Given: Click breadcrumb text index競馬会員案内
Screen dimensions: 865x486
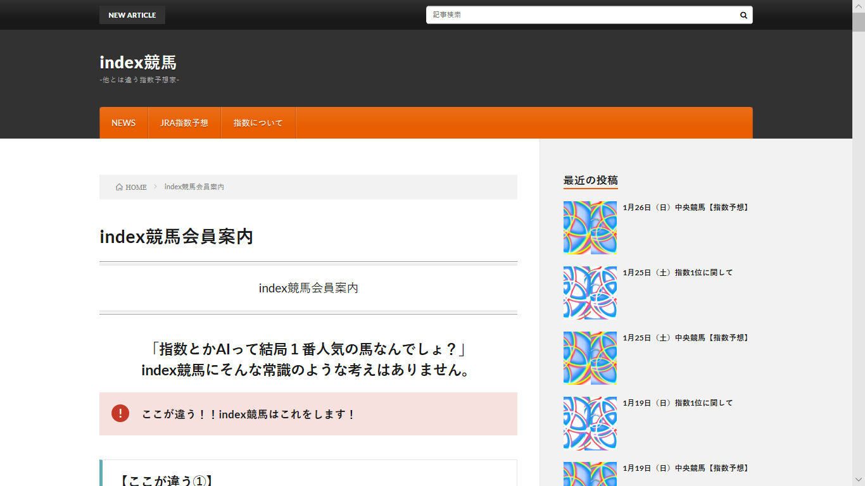Looking at the screenshot, I should [194, 187].
